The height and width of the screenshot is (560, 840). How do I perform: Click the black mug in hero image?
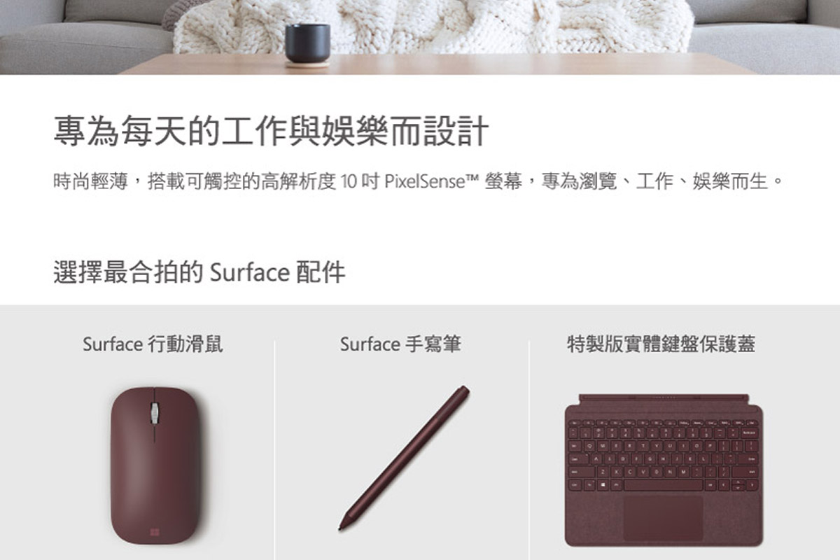tap(307, 45)
